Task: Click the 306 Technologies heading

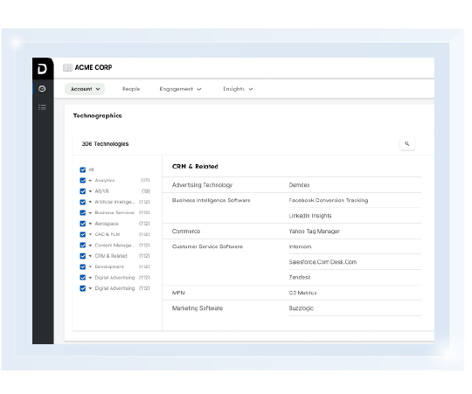Action: (x=105, y=144)
